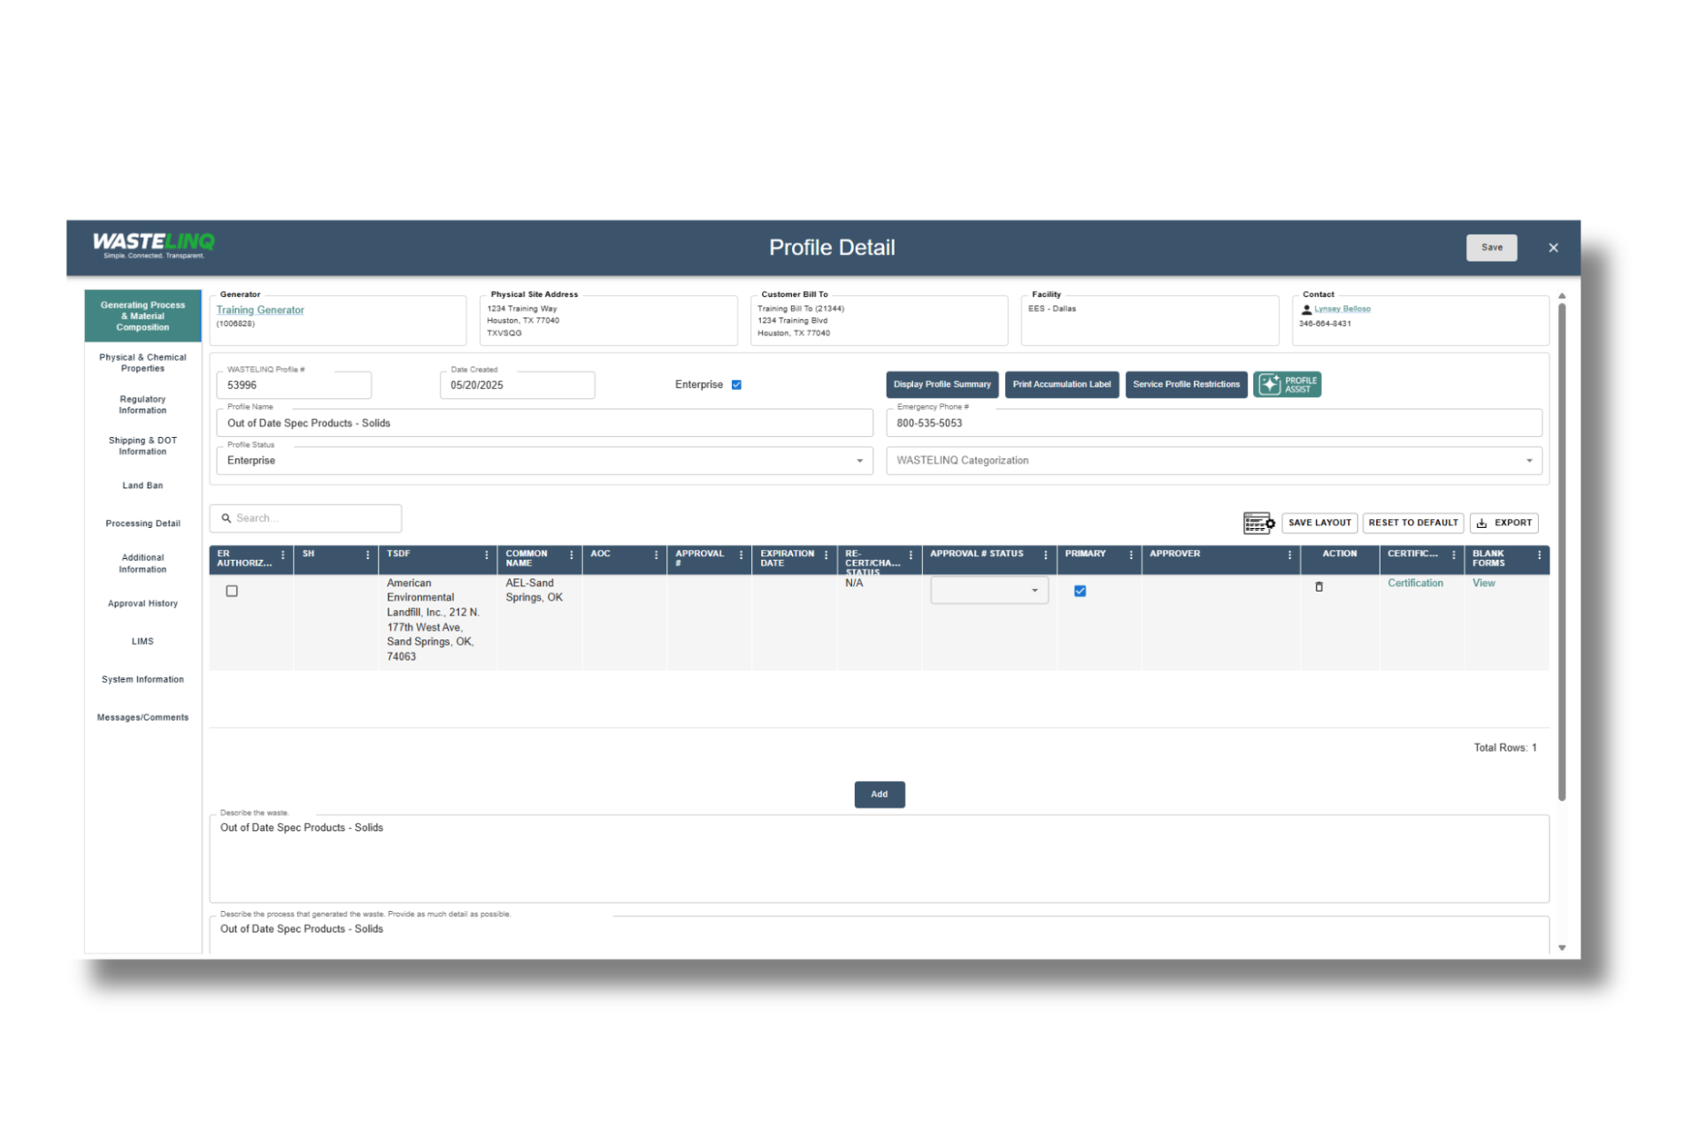Image resolution: width=1699 pixels, height=1132 pixels.
Task: Open Approver column three-dot menu
Action: (1289, 555)
